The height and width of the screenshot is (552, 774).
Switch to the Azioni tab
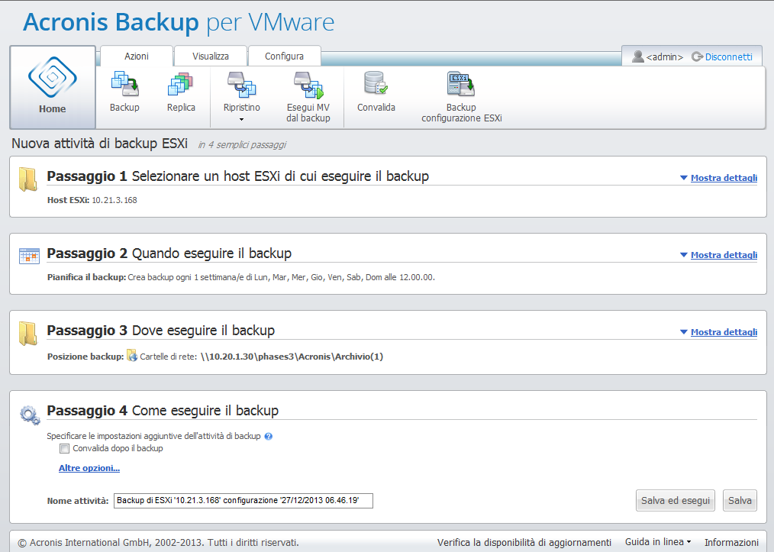(x=136, y=56)
